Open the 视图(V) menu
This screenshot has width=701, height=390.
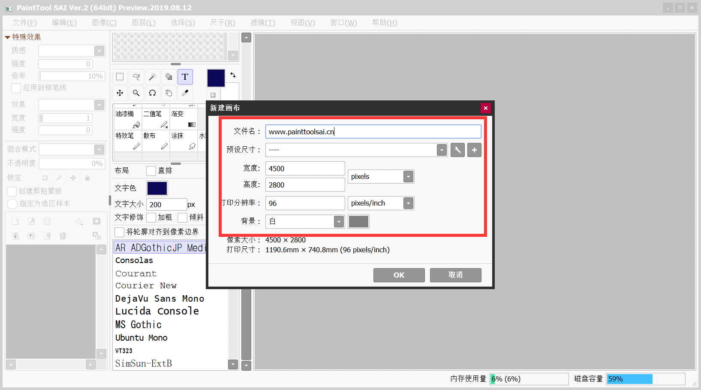pyautogui.click(x=303, y=23)
